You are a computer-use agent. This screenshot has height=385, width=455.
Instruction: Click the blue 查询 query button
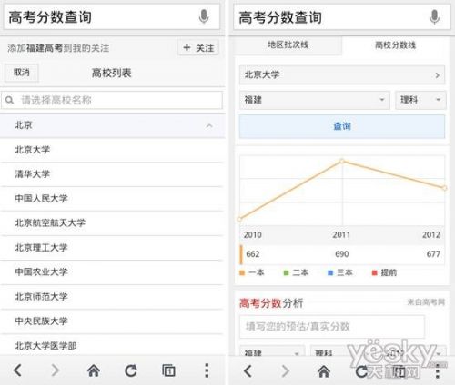[x=342, y=126]
